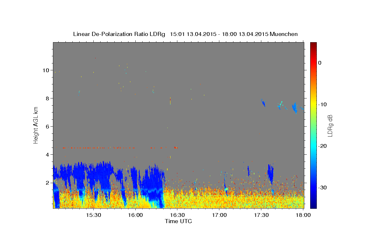
Task: Click the 'Height AGL km' axis label
Action: coord(36,125)
